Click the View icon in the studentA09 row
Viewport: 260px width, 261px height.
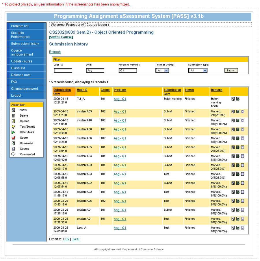click(233, 112)
